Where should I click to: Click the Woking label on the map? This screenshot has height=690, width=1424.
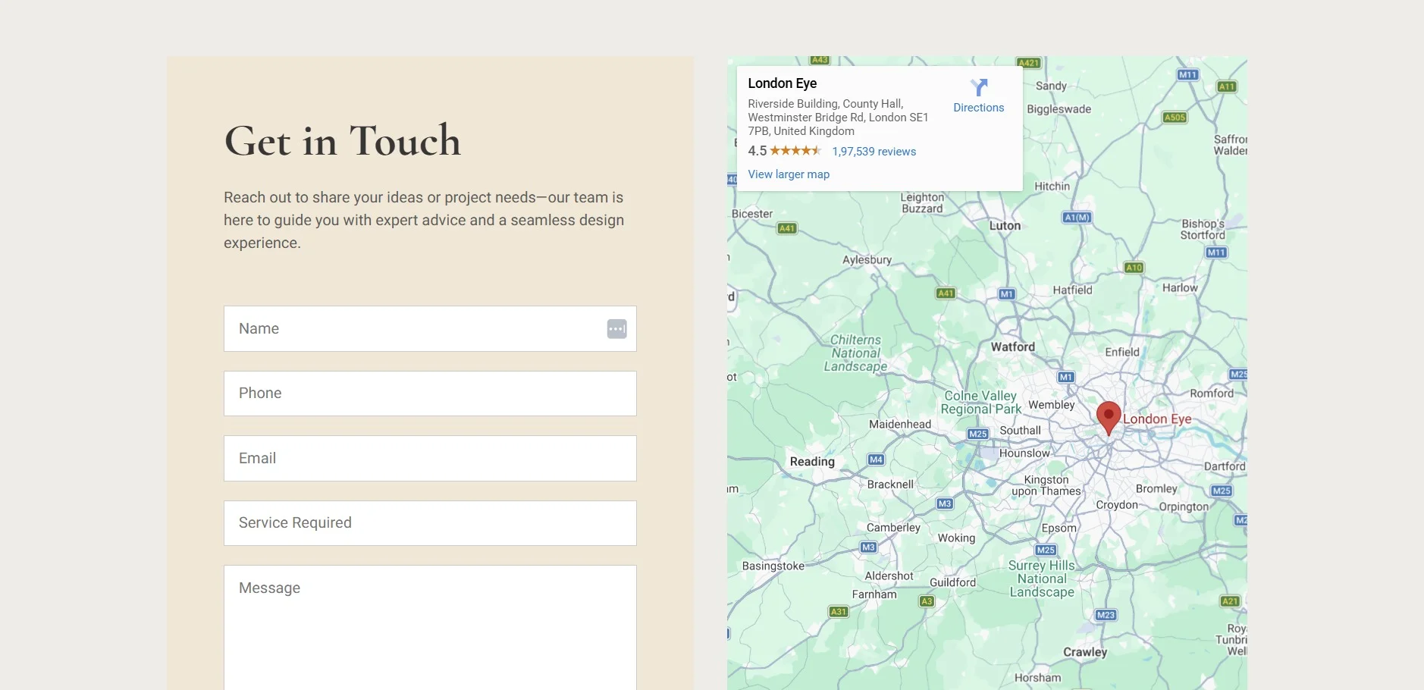pyautogui.click(x=957, y=538)
